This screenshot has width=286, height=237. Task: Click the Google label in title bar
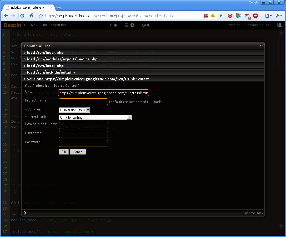click(253, 2)
